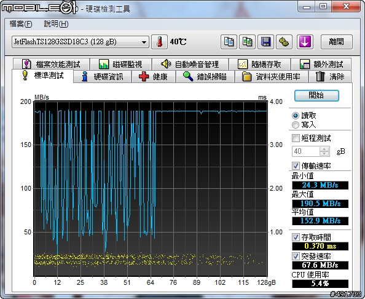365x299 pixels.
Task: Click the purple down-arrow minimize-to-tray icon
Action: (x=305, y=42)
